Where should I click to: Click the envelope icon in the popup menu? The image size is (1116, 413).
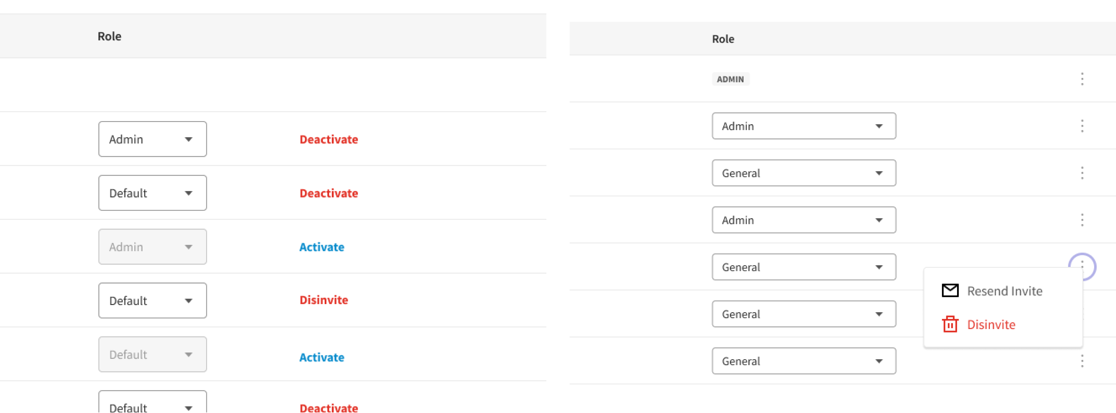950,290
